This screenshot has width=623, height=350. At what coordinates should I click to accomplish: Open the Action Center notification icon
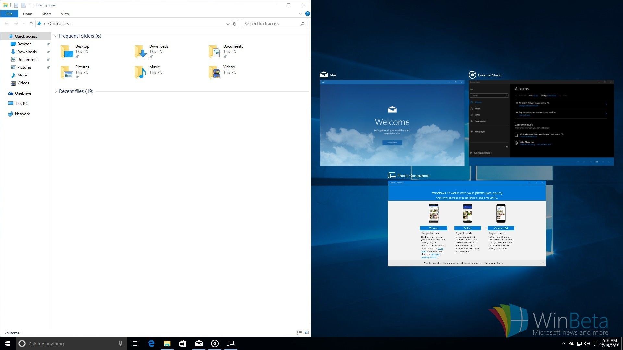pos(594,344)
